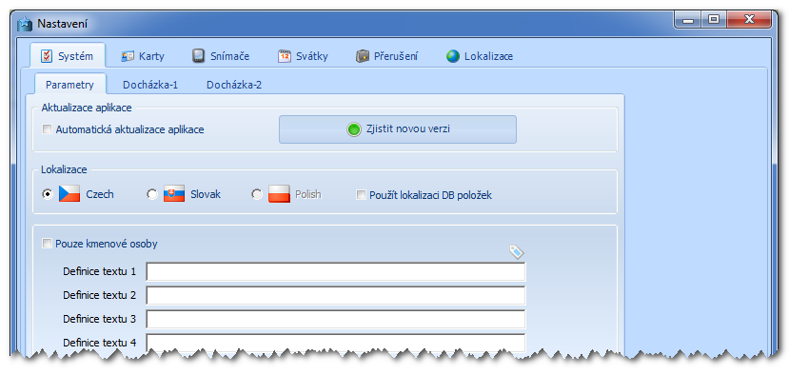
Task: Click the Nastavení window title icon
Action: click(25, 24)
